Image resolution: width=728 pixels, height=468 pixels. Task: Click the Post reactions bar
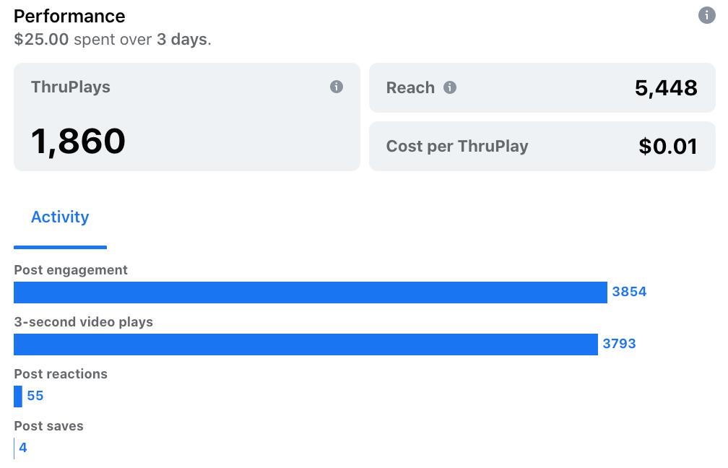[18, 396]
